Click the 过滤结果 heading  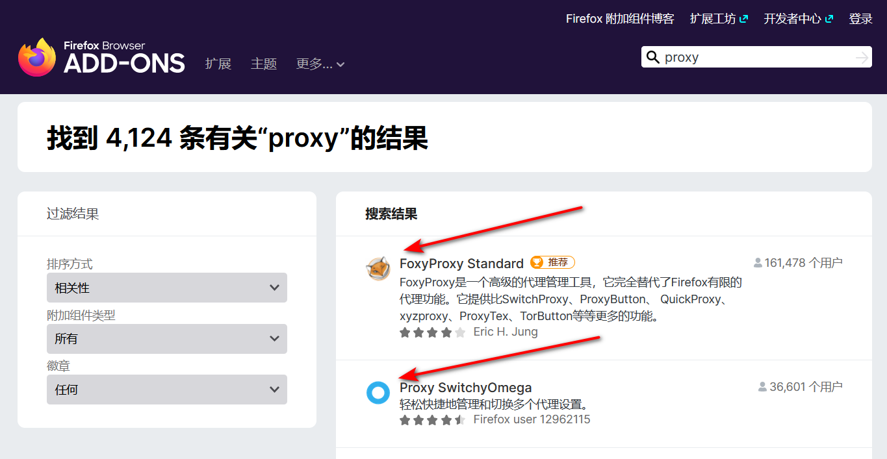tap(73, 214)
